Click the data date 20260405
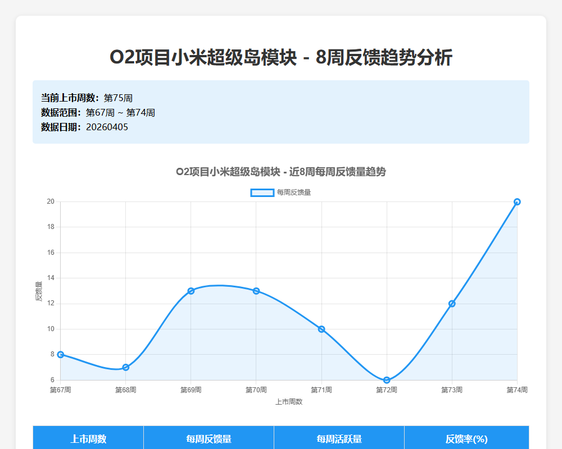 coord(107,127)
